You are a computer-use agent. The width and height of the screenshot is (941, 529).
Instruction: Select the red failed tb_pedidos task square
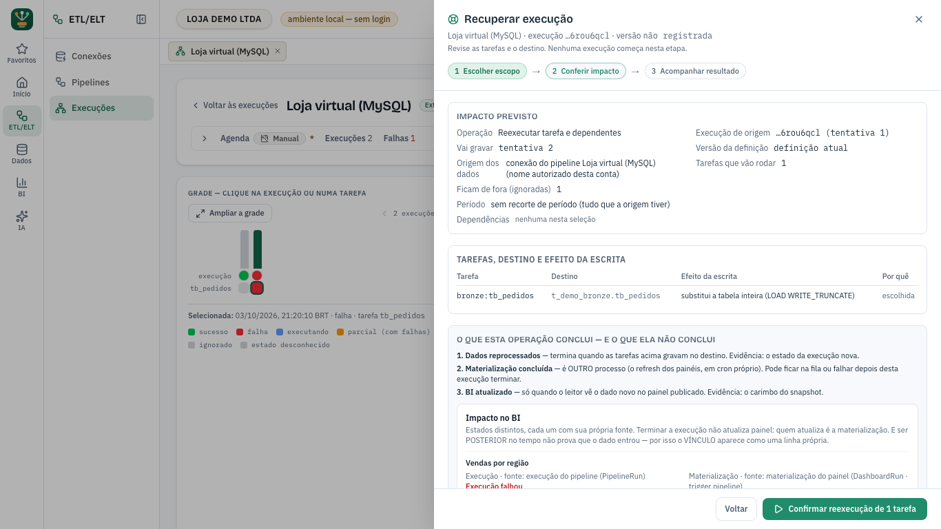257,288
